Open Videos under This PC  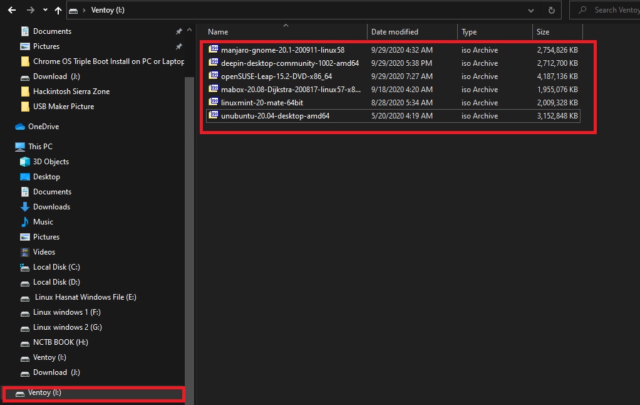pos(44,252)
